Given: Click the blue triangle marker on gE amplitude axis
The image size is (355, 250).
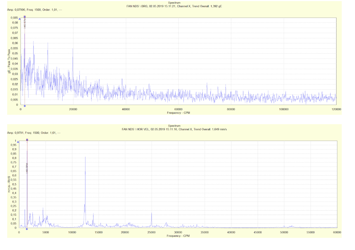Looking at the screenshot, I should click(x=19, y=19).
